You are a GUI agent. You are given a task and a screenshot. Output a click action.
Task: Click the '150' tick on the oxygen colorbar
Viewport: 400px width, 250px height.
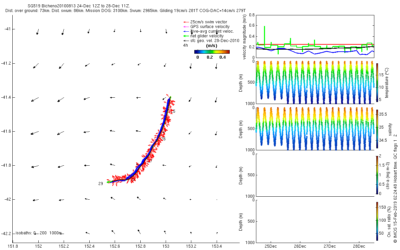pos(383,207)
